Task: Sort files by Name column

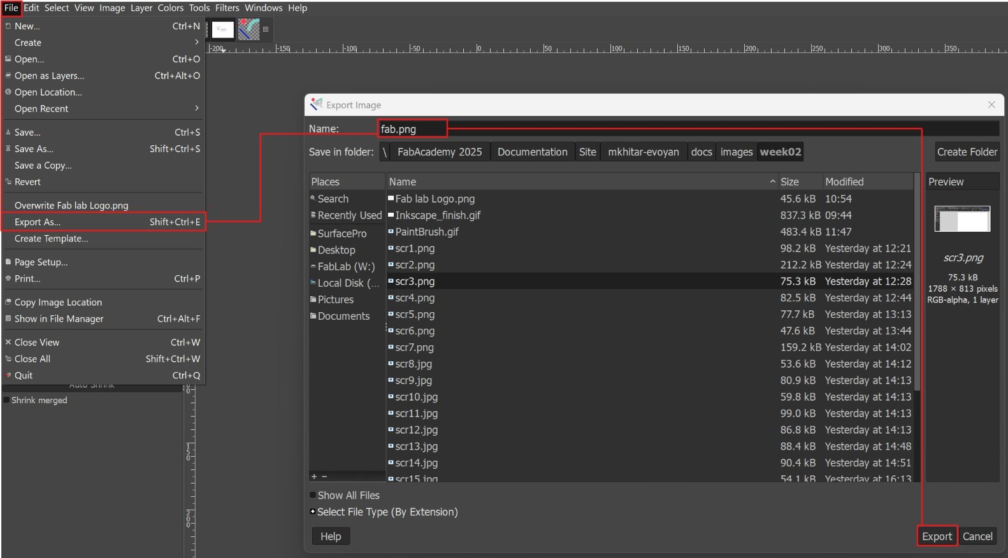Action: [x=582, y=182]
